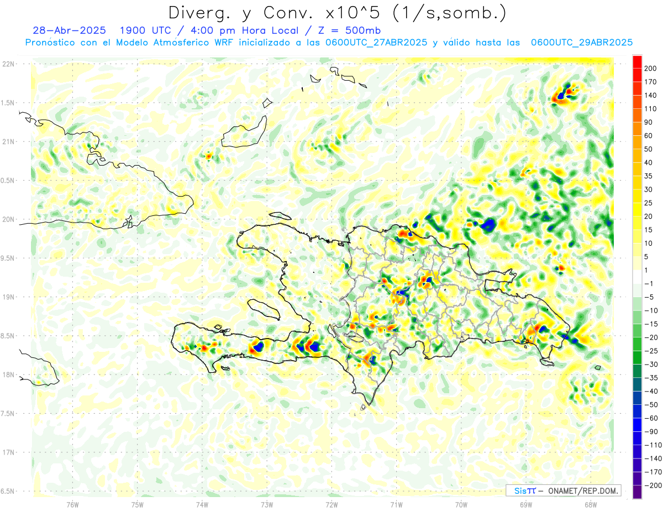Click the '22N' latitude label
The height and width of the screenshot is (512, 663).
8,64
